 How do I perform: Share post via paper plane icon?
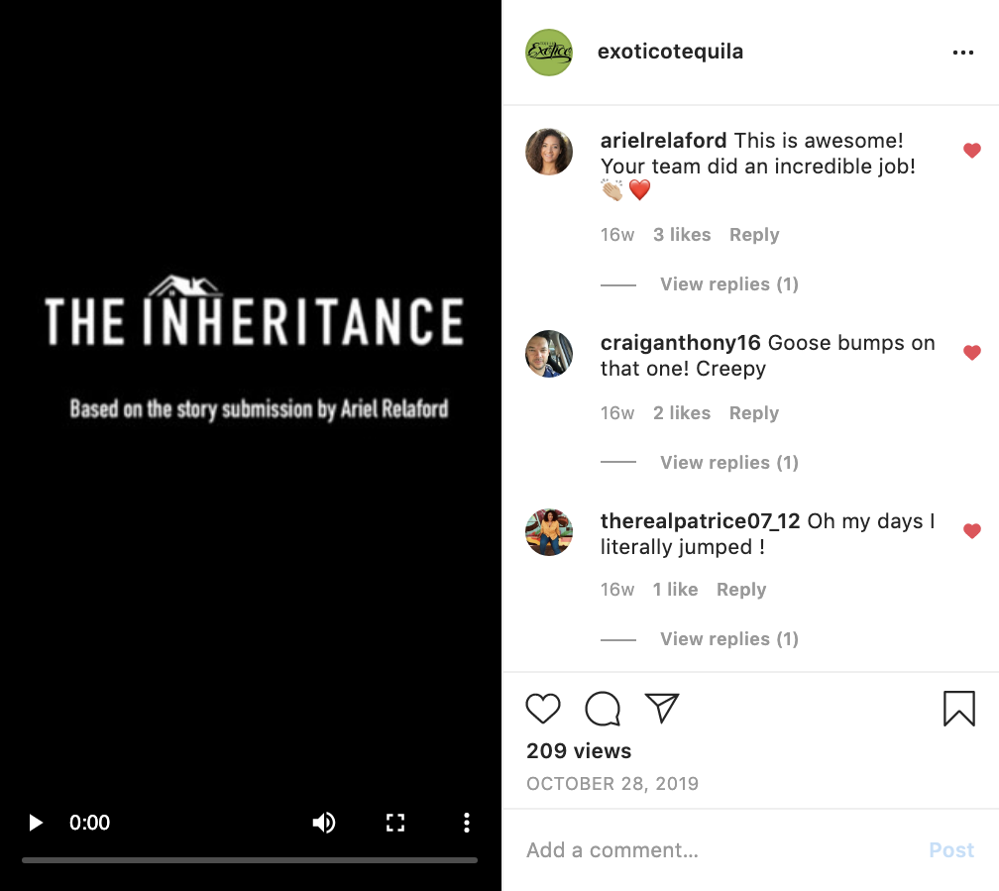pos(662,708)
